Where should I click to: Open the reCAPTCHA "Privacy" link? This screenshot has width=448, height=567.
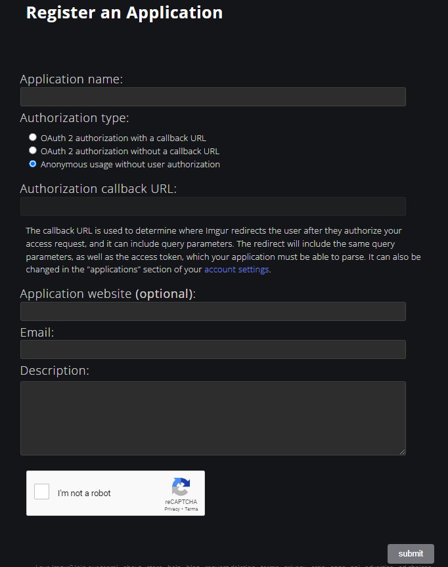tap(172, 508)
